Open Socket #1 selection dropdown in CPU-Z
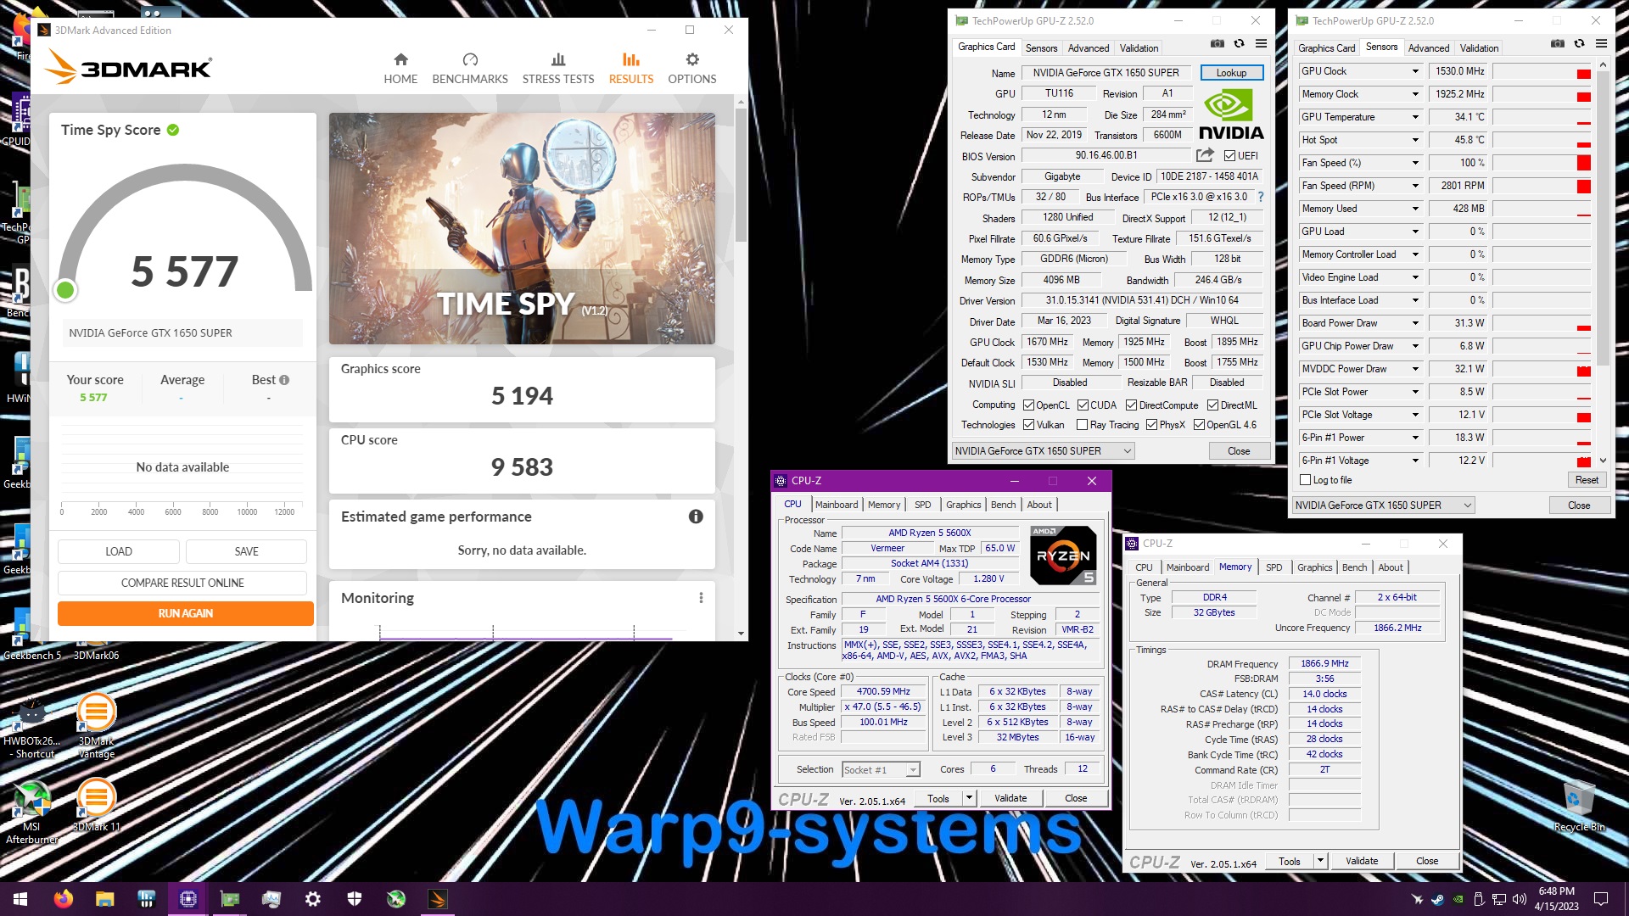Image resolution: width=1629 pixels, height=916 pixels. (881, 770)
